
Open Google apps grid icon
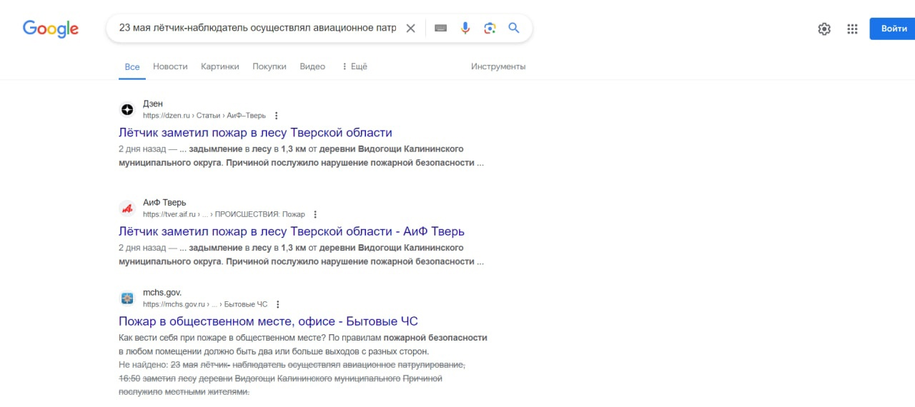pos(852,29)
